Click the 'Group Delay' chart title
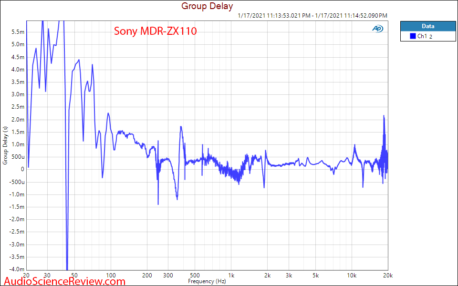The width and height of the screenshot is (458, 286). (x=207, y=6)
